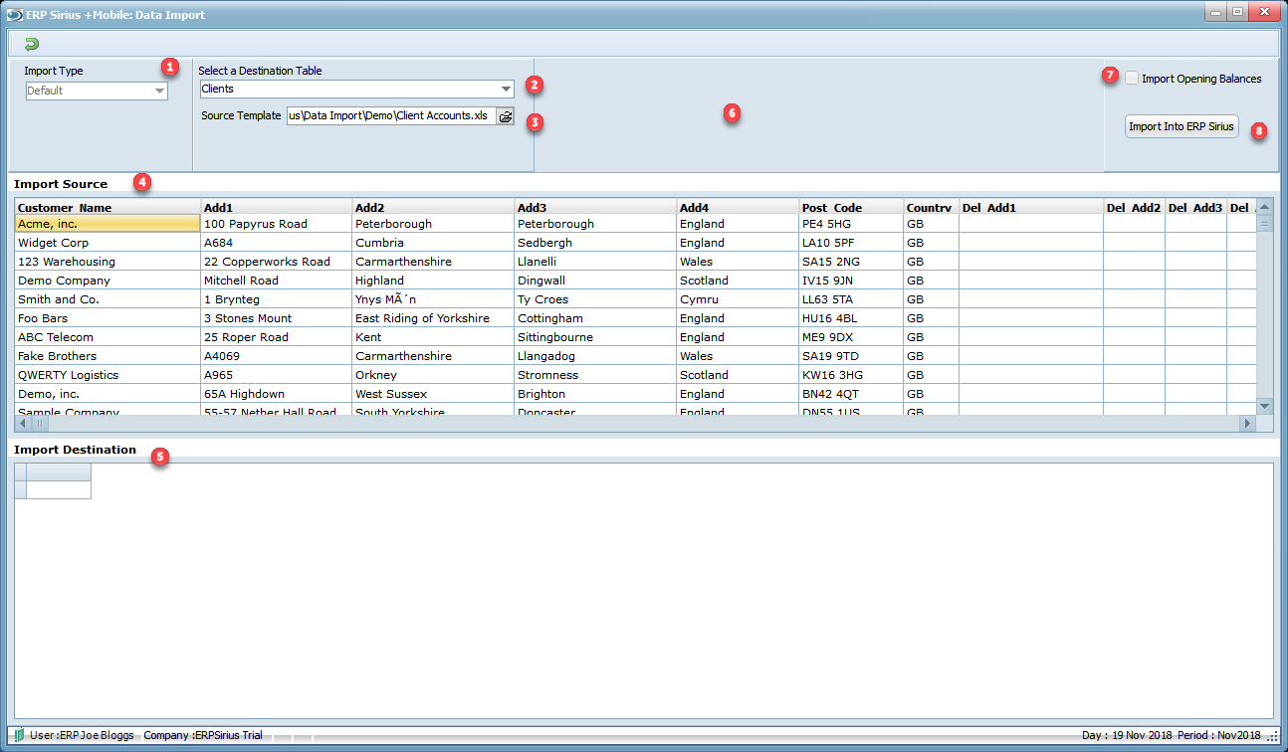
Task: Click the status bar user icon
Action: click(x=19, y=735)
